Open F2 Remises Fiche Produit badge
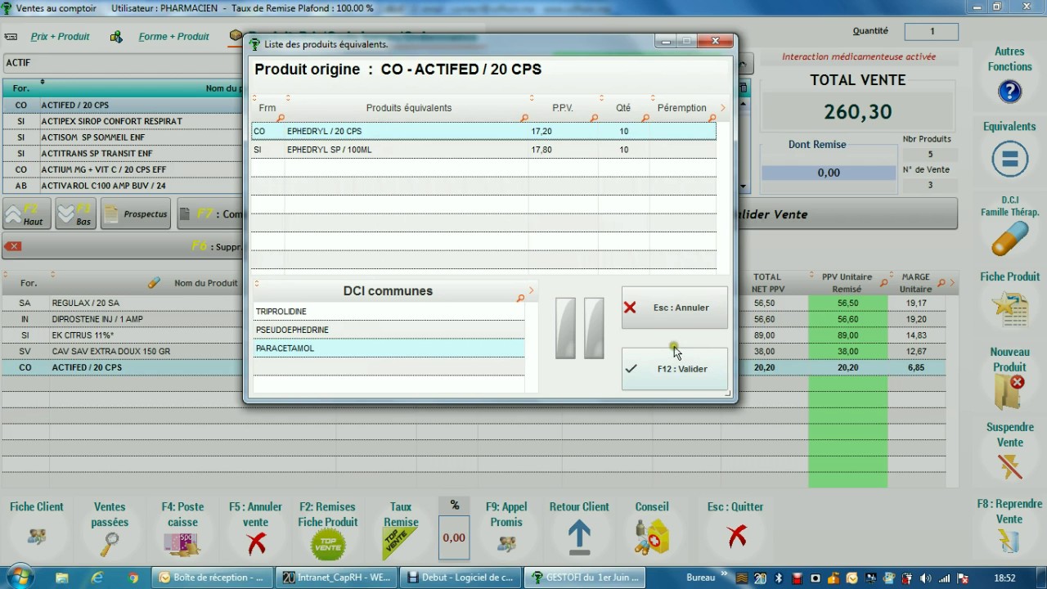 point(328,545)
